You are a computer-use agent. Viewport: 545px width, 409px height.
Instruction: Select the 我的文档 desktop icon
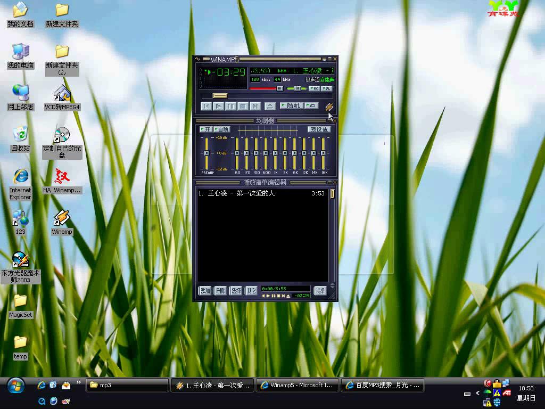21,15
